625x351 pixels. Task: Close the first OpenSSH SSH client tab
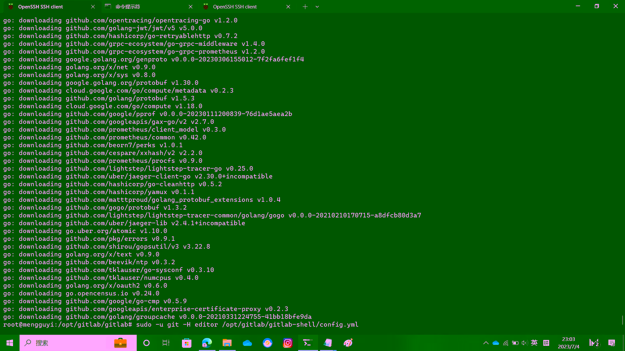93,6
